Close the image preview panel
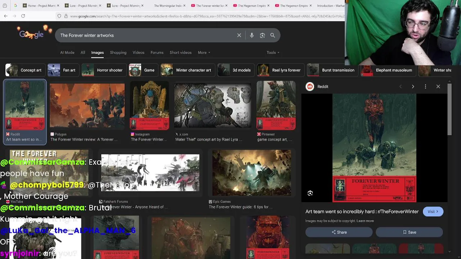Screen dimensions: 461x259 [438, 87]
